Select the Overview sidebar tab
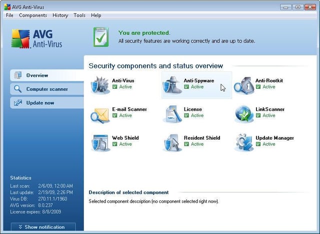This screenshot has height=234, width=320. 47,75
